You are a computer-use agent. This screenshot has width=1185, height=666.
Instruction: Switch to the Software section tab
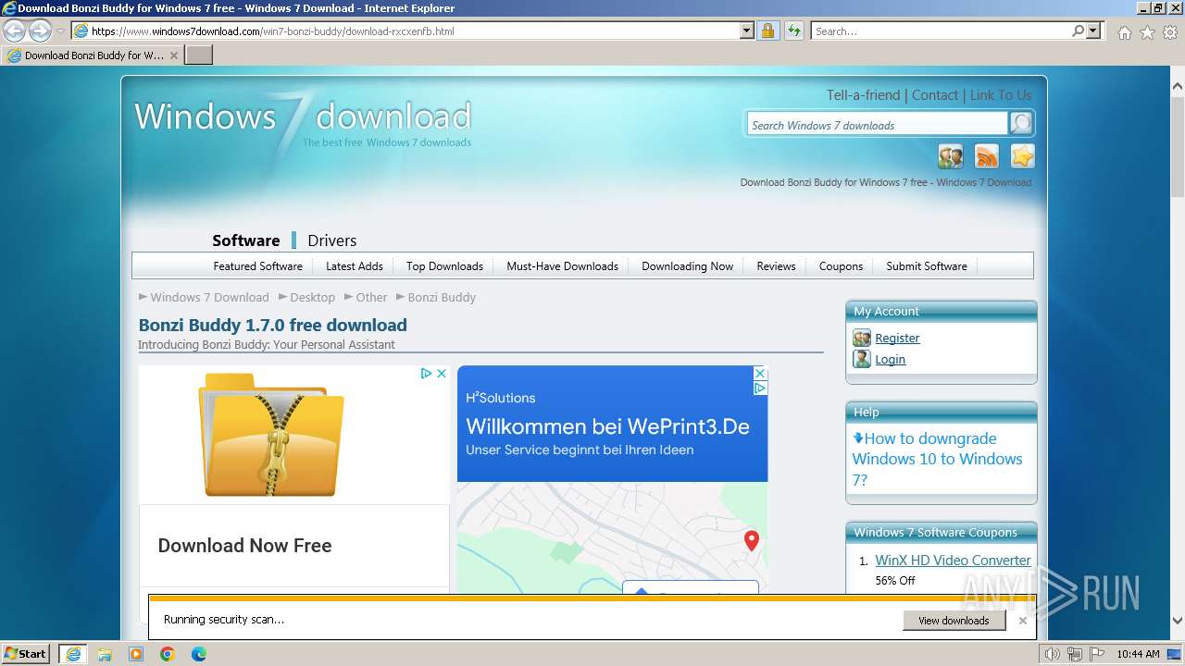pyautogui.click(x=245, y=240)
